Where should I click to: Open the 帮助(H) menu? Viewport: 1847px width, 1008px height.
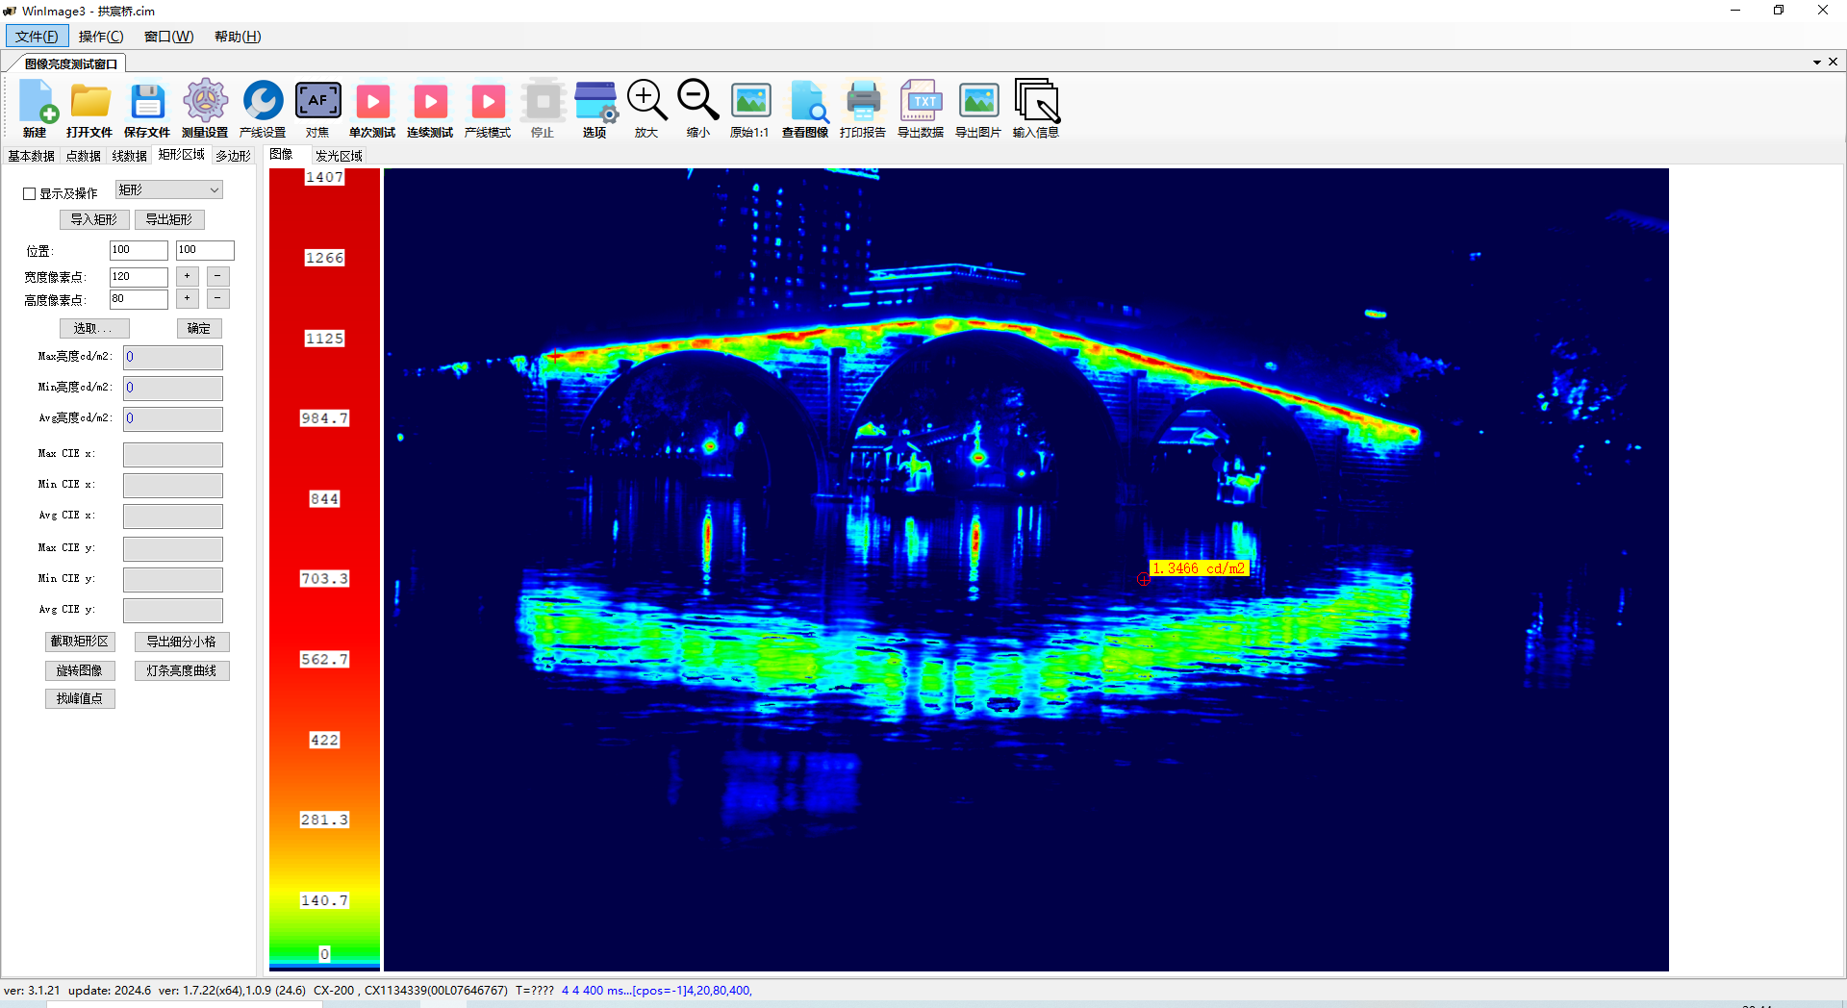coord(238,37)
